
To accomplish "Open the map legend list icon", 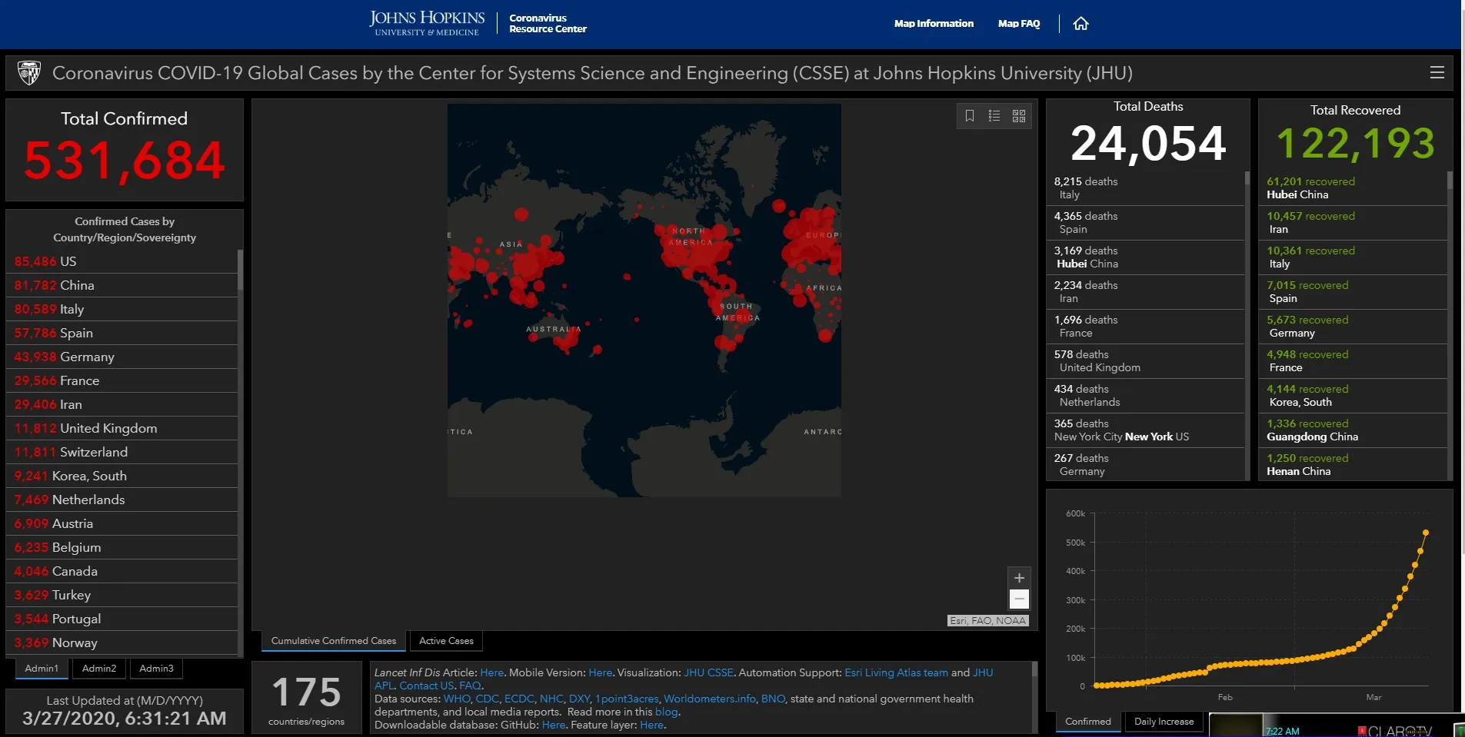I will click(994, 115).
